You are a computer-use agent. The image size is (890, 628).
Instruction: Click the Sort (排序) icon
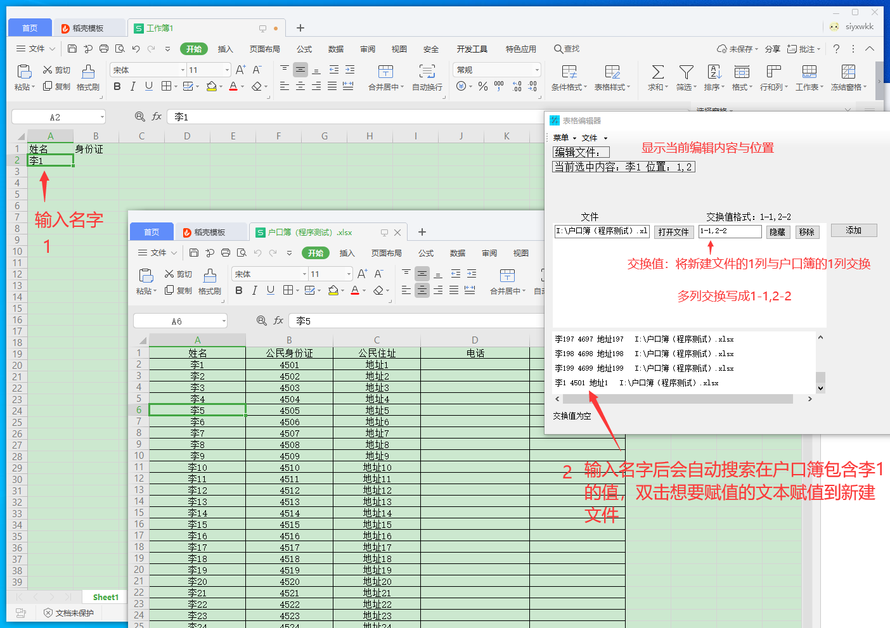714,72
